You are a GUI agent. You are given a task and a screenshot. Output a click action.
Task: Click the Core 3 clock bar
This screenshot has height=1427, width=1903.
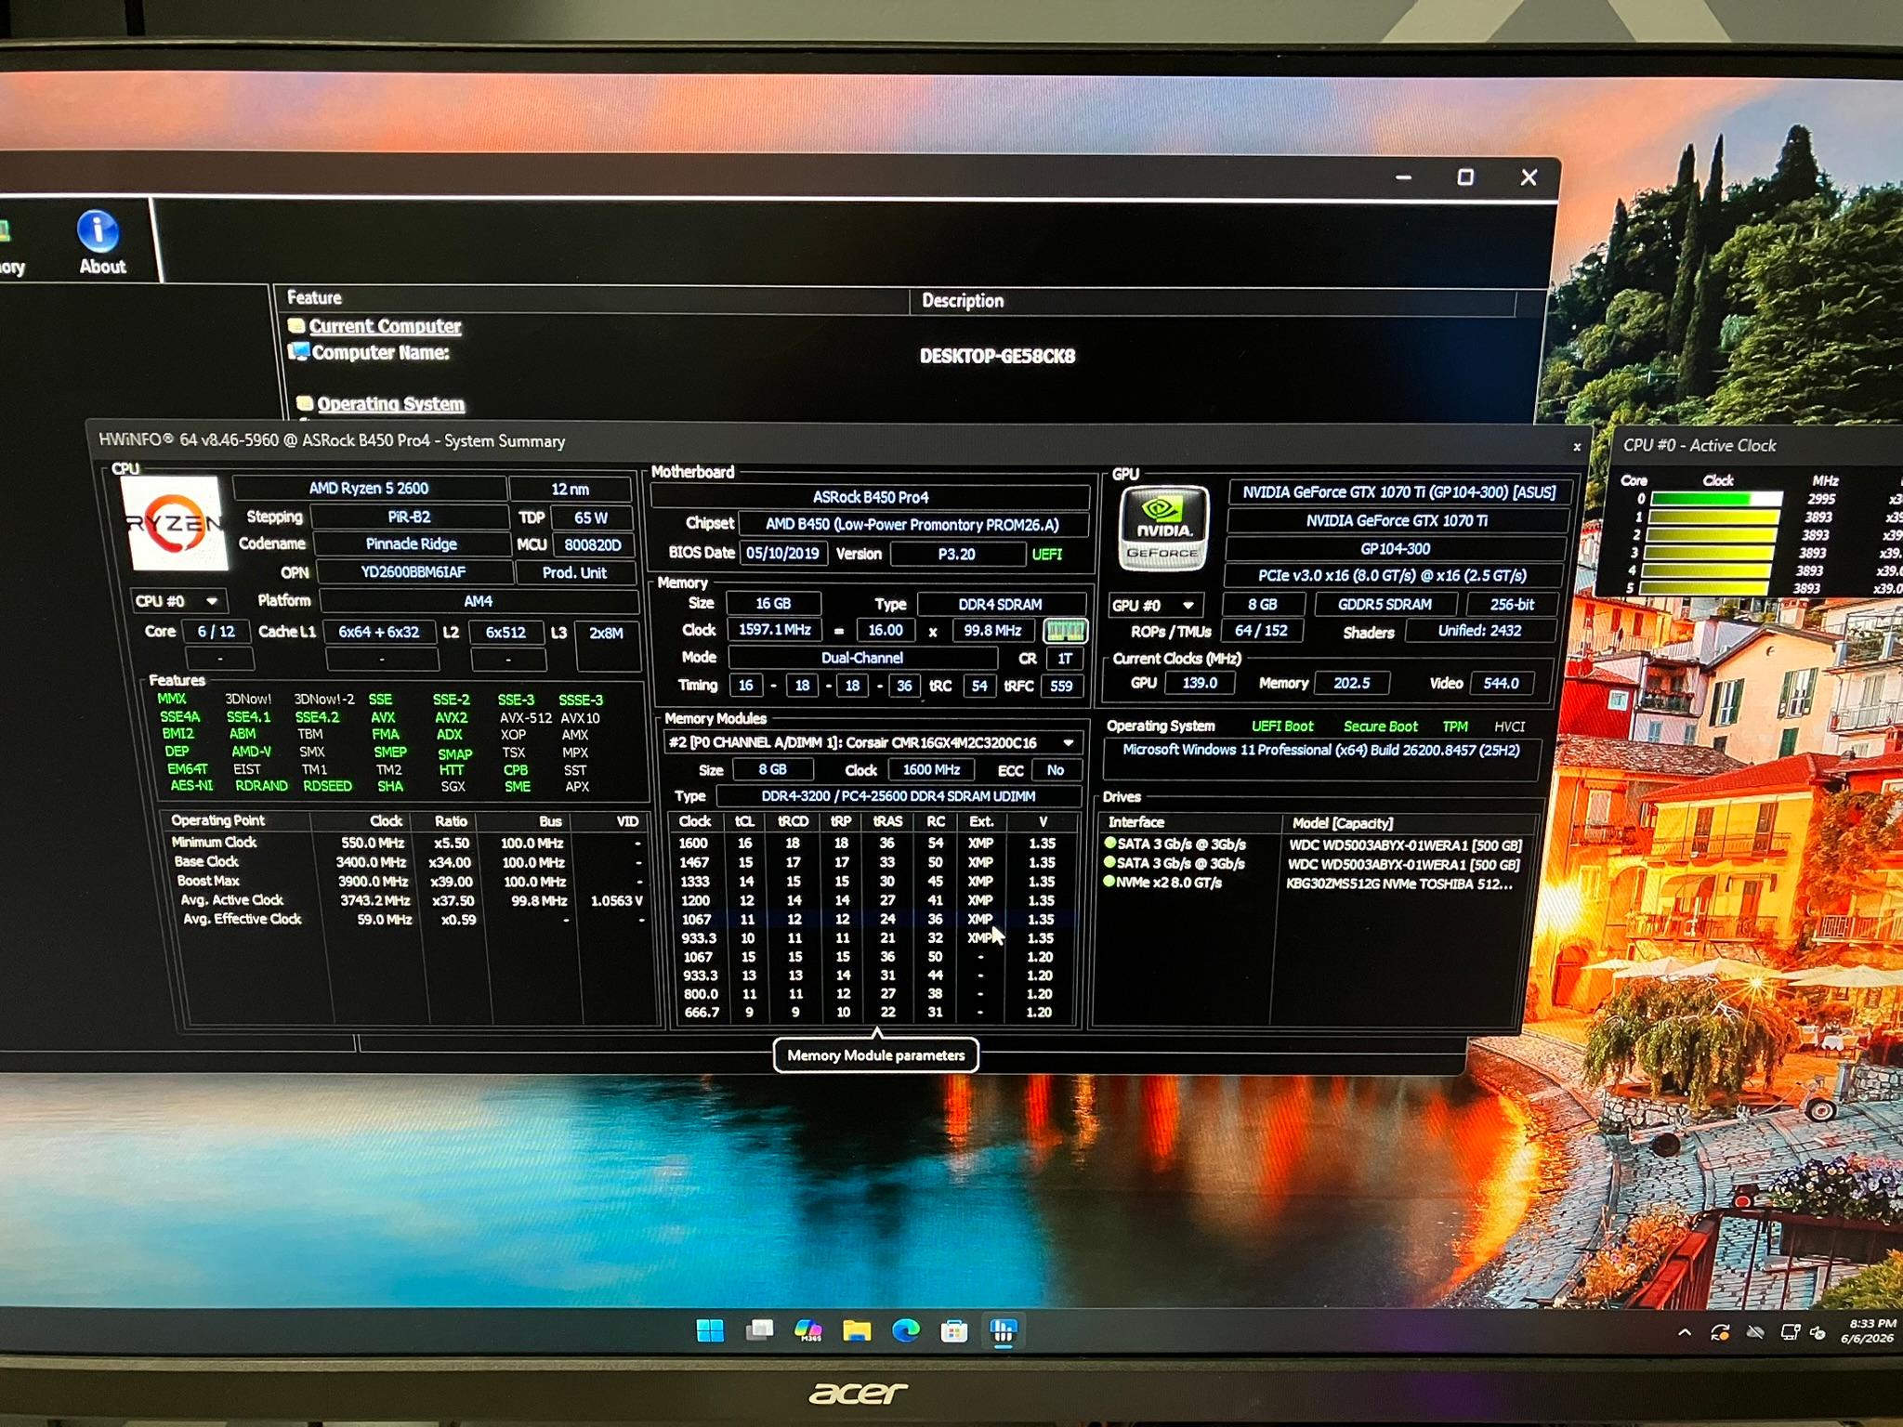click(x=1710, y=553)
